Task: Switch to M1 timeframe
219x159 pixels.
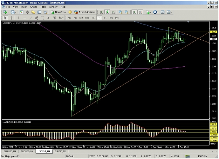Action: pos(69,18)
